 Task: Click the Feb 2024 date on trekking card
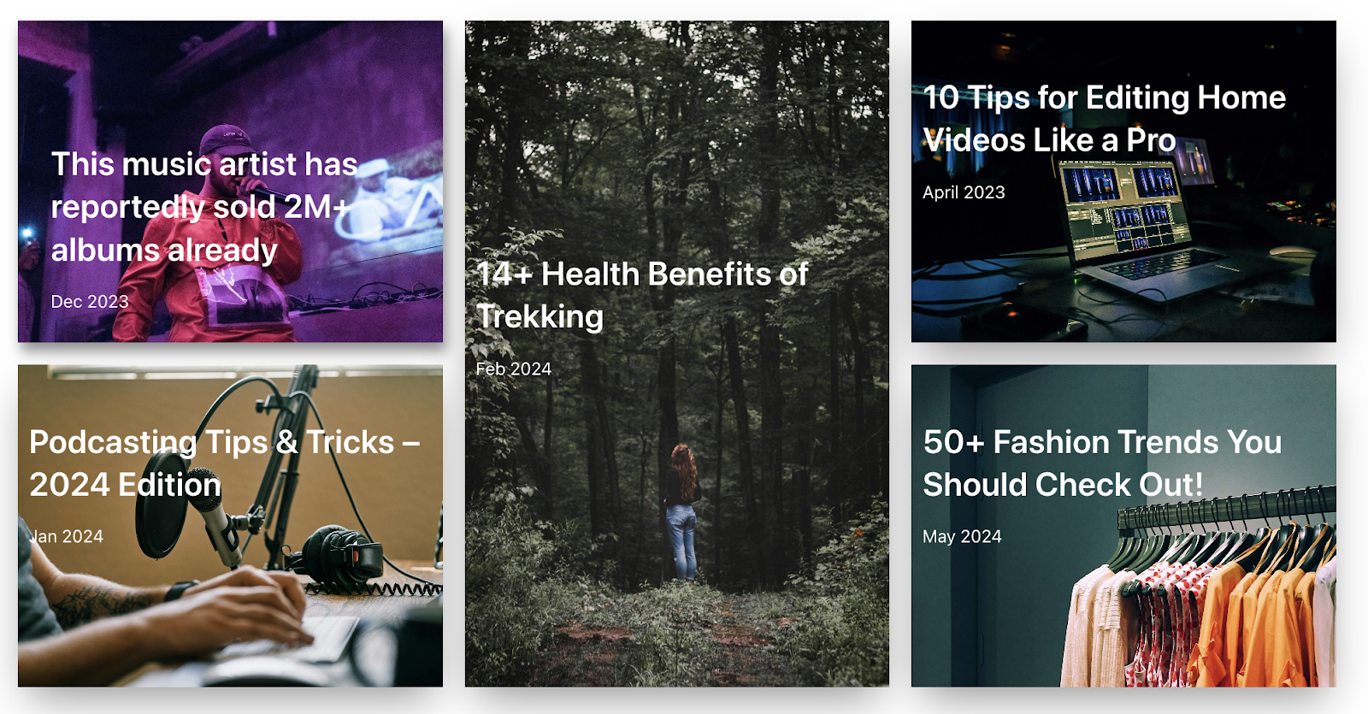pyautogui.click(x=514, y=369)
